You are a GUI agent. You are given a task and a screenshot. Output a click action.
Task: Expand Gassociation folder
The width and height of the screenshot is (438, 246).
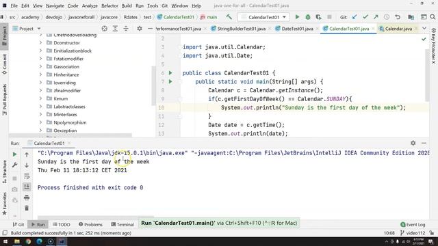[41, 67]
